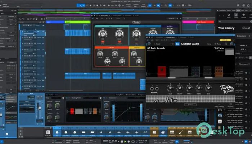Select the orange pedal in the signal chain
252x144 pixels.
(x=219, y=71)
